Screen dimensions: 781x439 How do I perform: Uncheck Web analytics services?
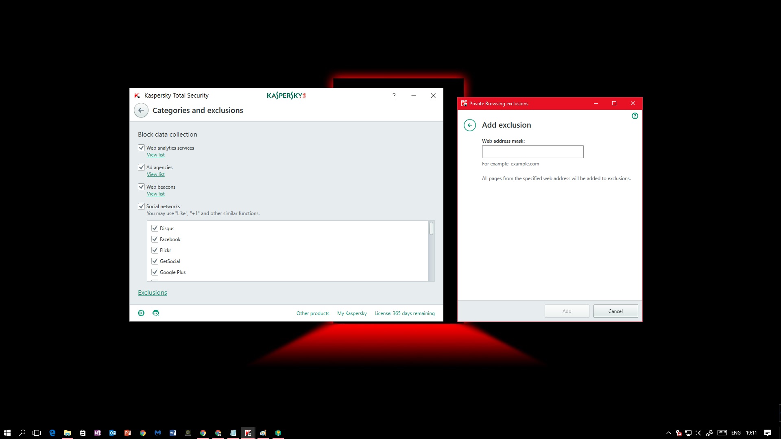pos(141,148)
